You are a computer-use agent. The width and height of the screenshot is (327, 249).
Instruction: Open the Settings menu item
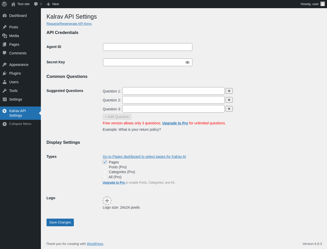click(16, 99)
